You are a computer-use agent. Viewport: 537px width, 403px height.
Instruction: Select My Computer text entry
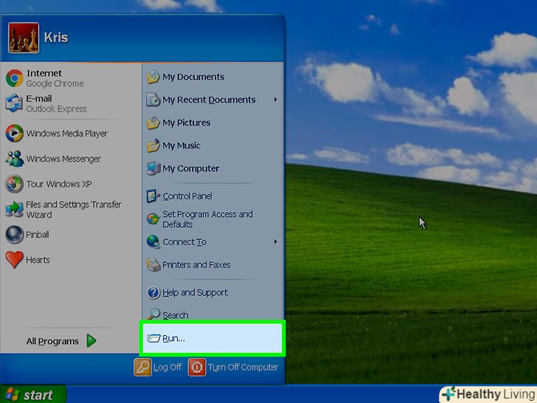191,168
